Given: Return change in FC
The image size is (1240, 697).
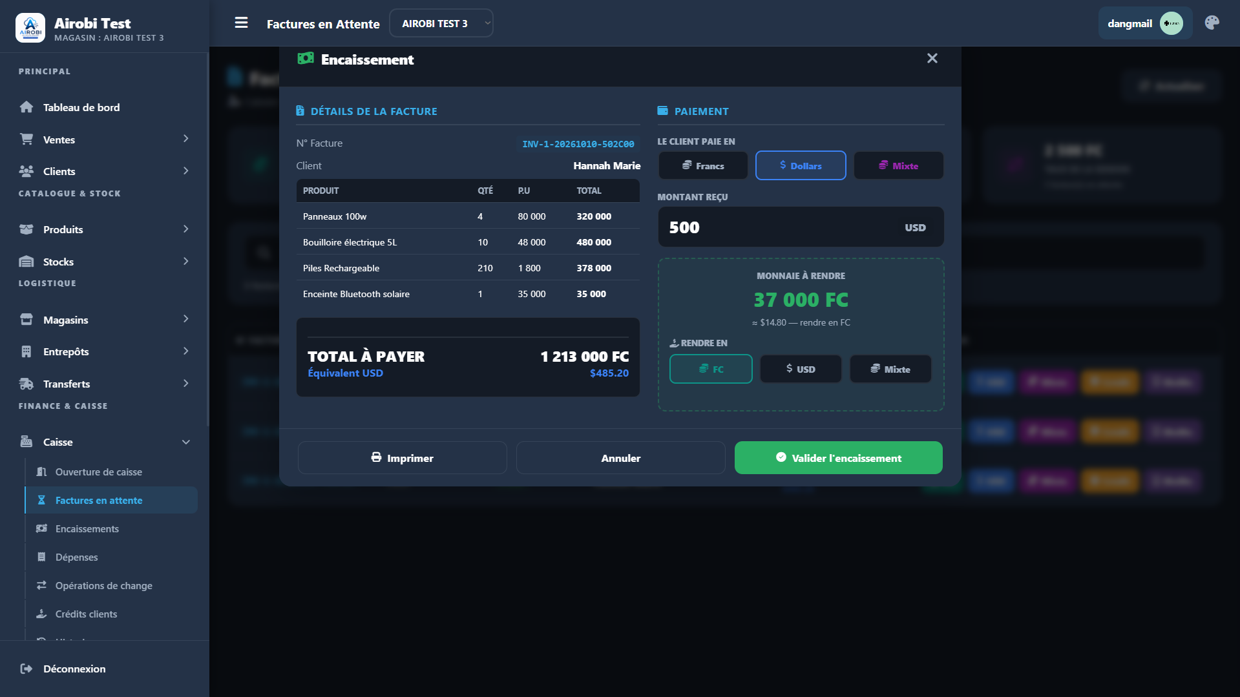Looking at the screenshot, I should tap(711, 369).
